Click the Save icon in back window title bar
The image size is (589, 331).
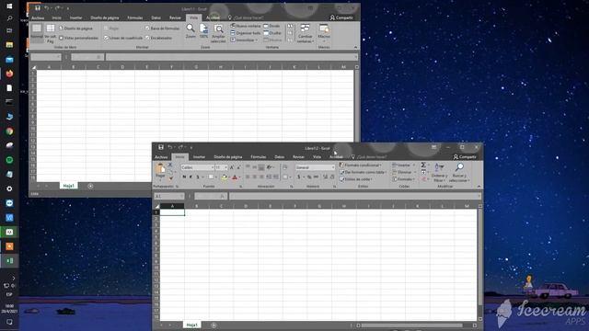coord(37,8)
